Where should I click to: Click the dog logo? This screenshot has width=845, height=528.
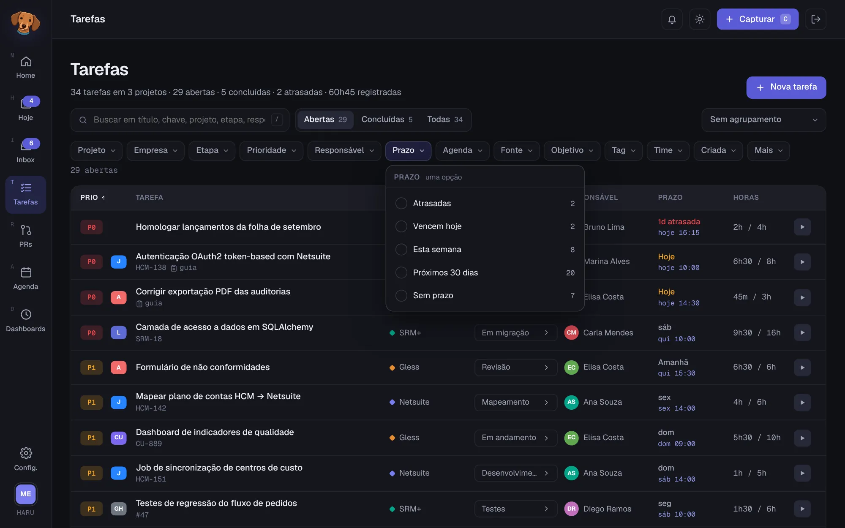25,22
